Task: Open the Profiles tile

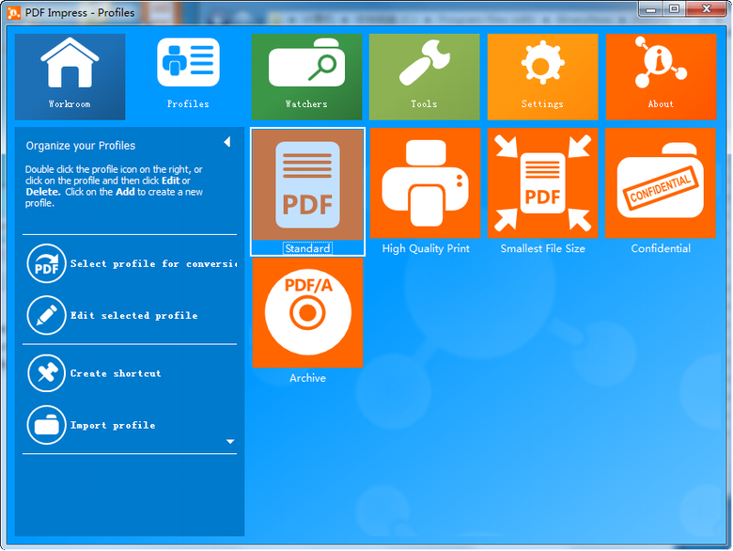Action: point(188,76)
